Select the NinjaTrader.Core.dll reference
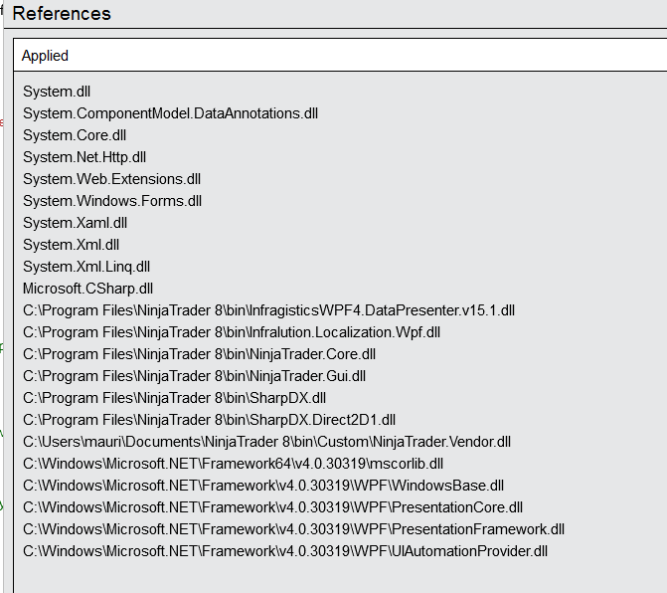The width and height of the screenshot is (667, 593). (x=199, y=354)
